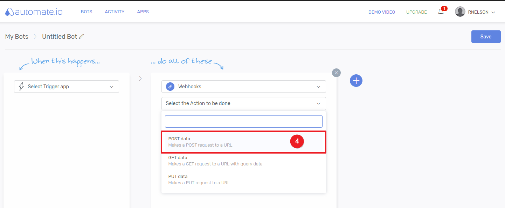505x208 pixels.
Task: Open the ACTIVITY tab
Action: (115, 12)
